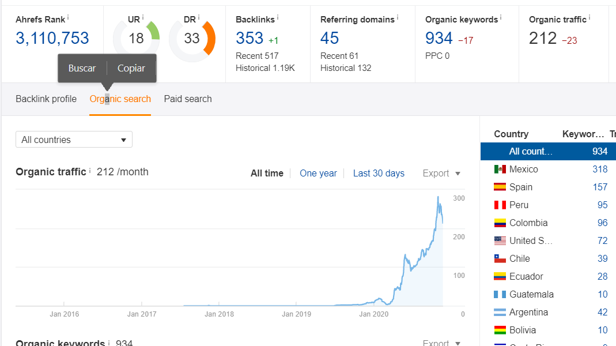
Task: Click Bolivia keyword count 10
Action: click(x=603, y=330)
